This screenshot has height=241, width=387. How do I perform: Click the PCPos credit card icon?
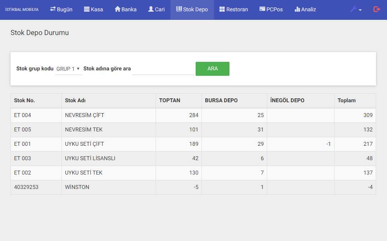[263, 9]
